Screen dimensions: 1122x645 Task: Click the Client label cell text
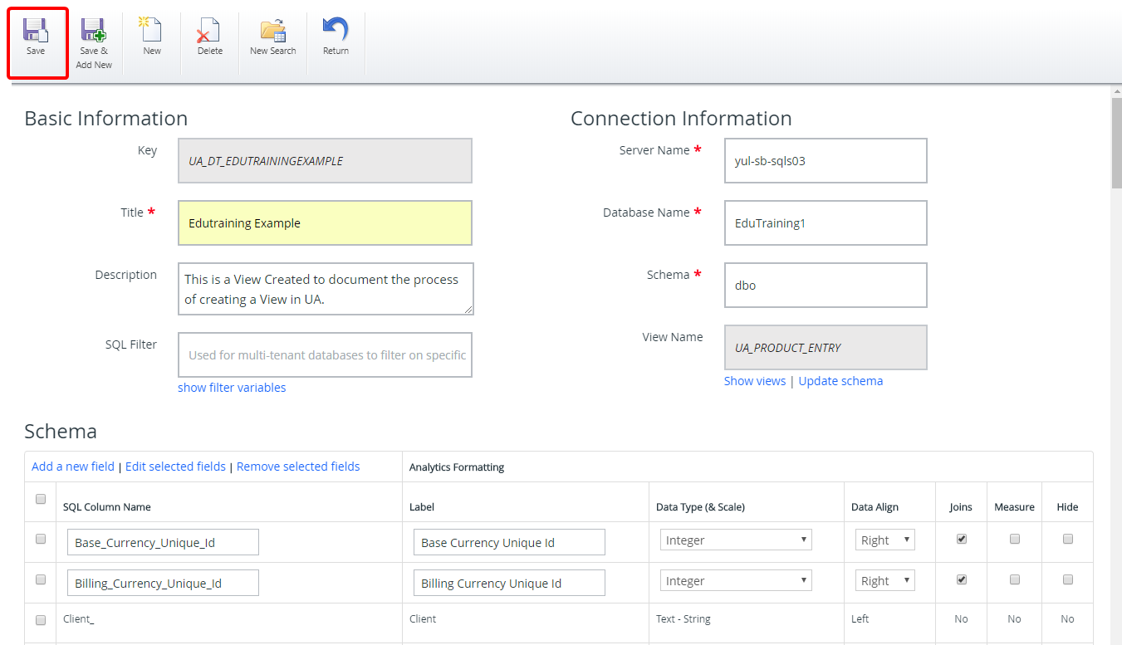coord(423,619)
